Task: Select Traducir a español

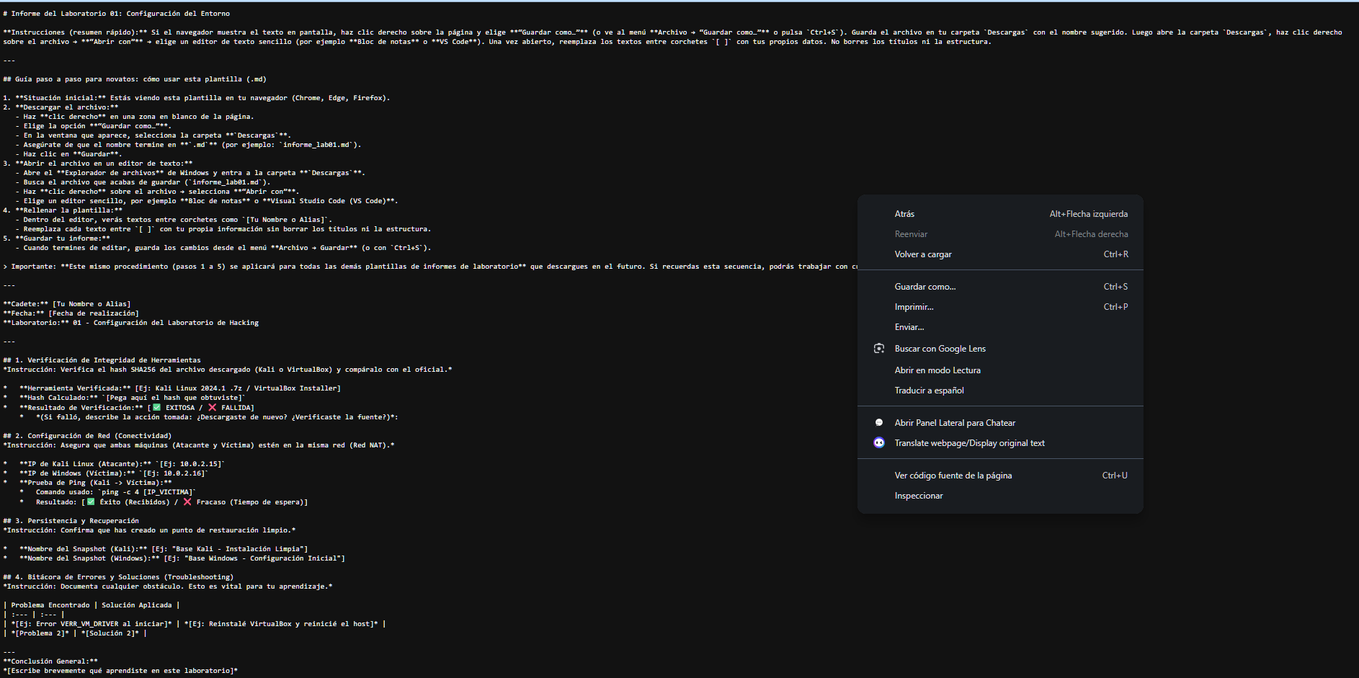Action: point(929,391)
